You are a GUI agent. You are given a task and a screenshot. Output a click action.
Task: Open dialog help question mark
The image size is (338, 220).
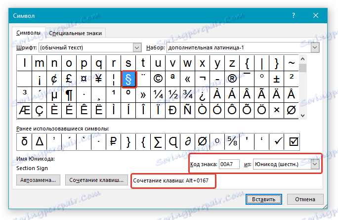[x=294, y=15]
